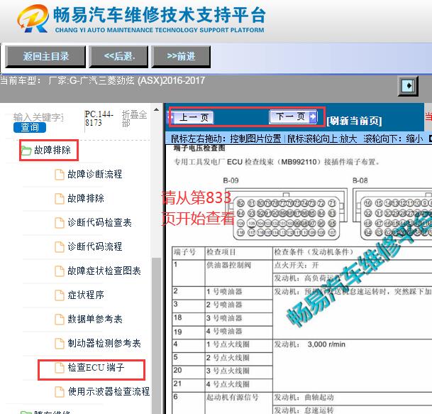Open 数据单参考表 tree item

click(x=95, y=319)
